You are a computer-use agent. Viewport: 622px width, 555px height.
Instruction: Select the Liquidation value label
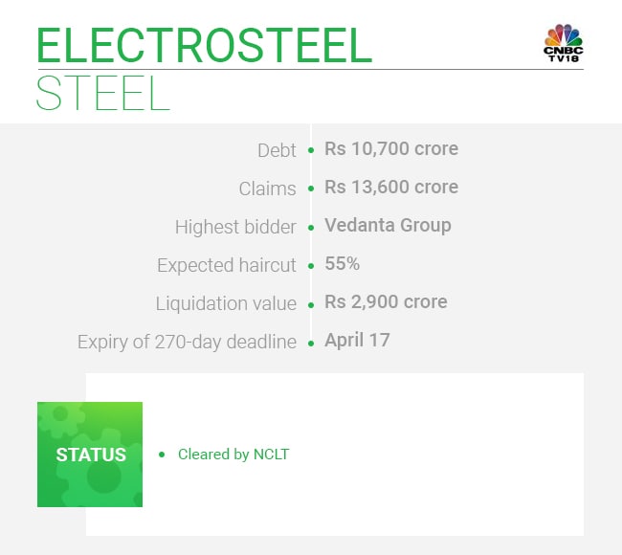tap(226, 303)
